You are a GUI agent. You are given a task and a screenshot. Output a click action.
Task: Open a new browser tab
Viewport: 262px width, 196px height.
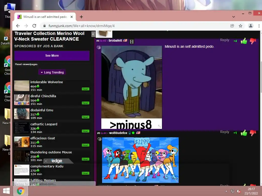(x=81, y=17)
